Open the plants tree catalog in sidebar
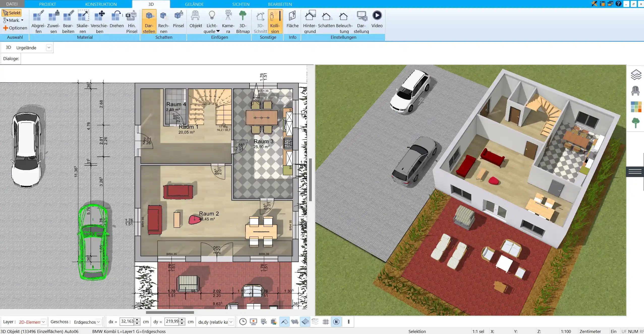The width and height of the screenshot is (644, 334). click(x=636, y=123)
